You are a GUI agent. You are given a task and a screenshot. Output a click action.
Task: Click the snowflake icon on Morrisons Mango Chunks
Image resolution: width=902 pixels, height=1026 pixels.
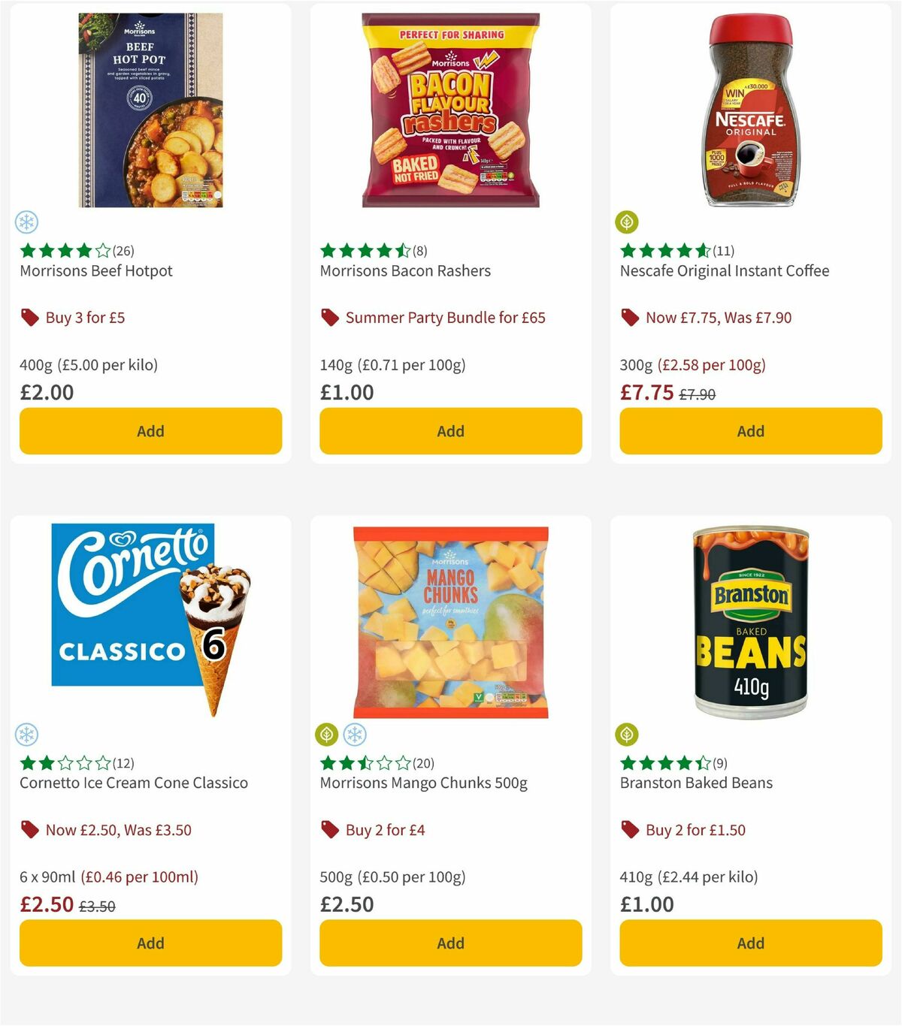353,734
